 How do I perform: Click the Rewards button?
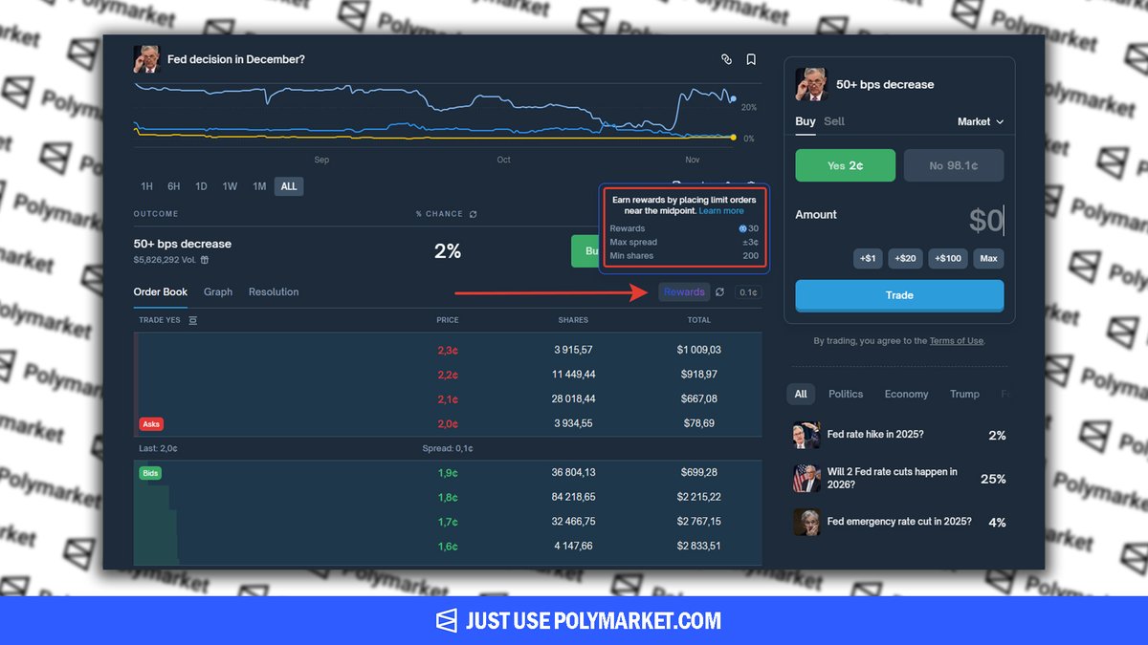point(684,292)
